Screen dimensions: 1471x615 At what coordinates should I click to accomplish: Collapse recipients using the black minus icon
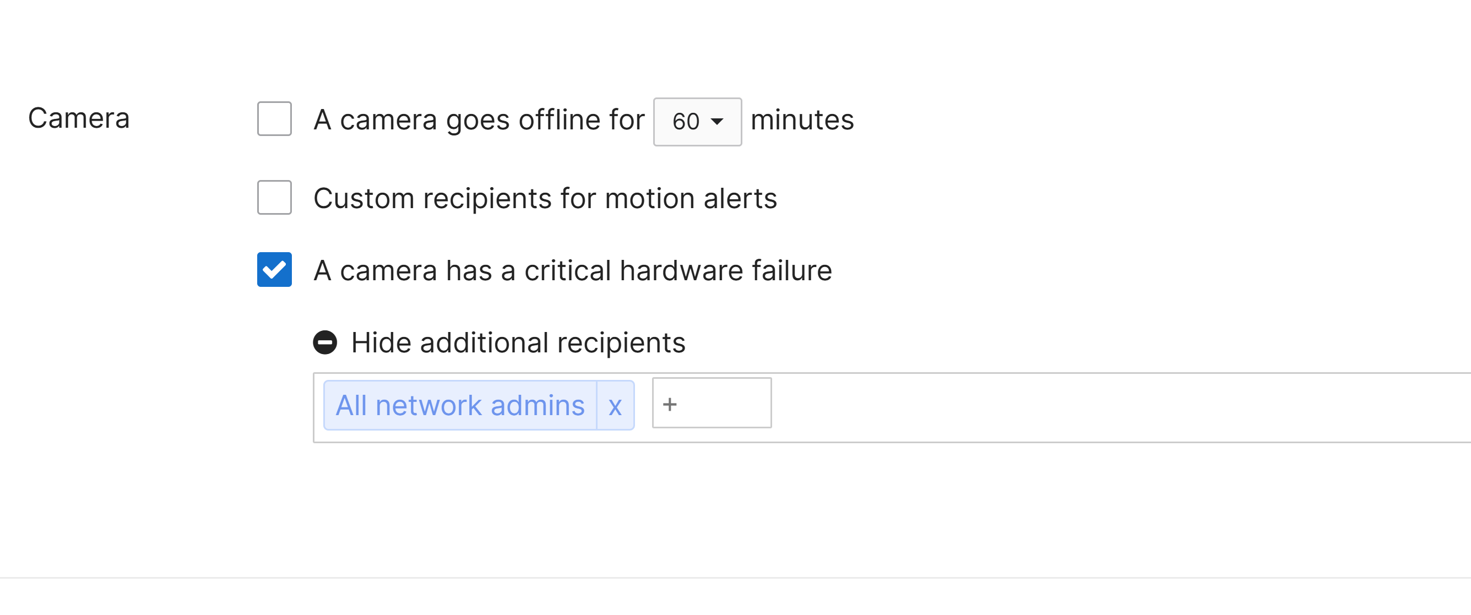(325, 342)
